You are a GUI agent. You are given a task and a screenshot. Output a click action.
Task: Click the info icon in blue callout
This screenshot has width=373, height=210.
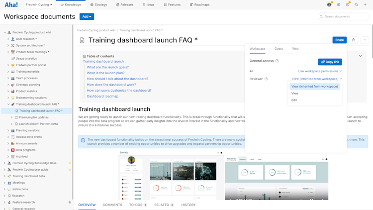click(x=83, y=140)
